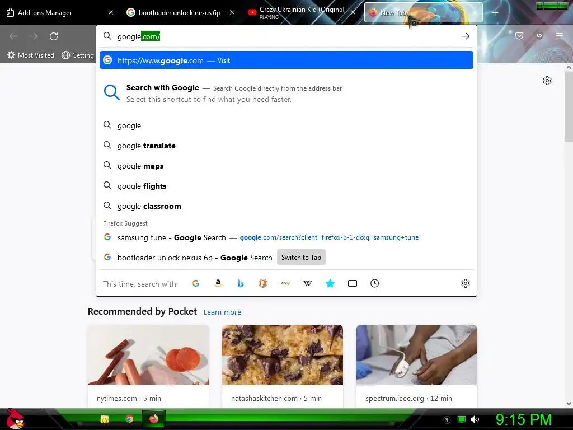This screenshot has width=573, height=430.
Task: Click the scrollbar down arrow
Action: click(x=569, y=403)
